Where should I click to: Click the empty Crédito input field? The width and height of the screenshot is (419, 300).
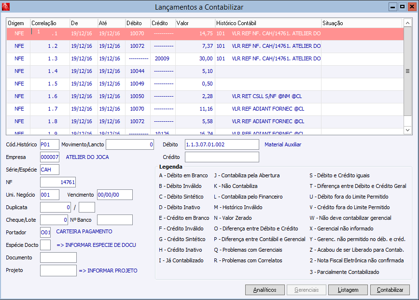coord(222,157)
